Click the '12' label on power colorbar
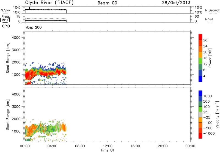The width and height of the screenshot is (220, 152). click(205, 64)
